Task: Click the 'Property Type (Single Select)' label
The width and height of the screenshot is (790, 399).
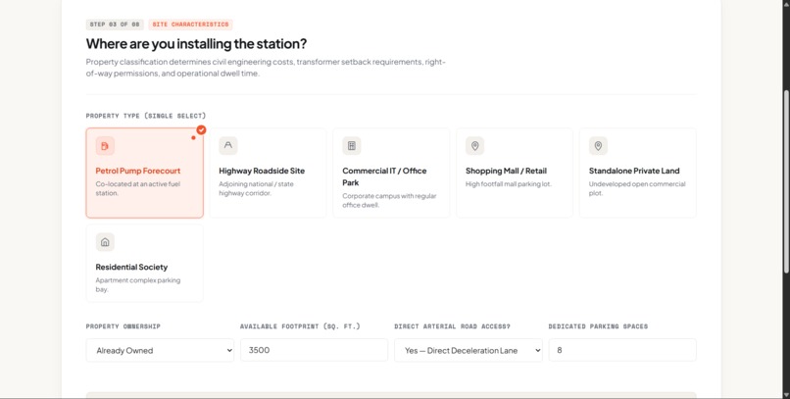Action: [146, 116]
